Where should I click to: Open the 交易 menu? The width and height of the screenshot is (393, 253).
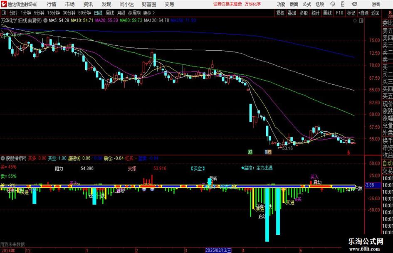[x=169, y=4]
